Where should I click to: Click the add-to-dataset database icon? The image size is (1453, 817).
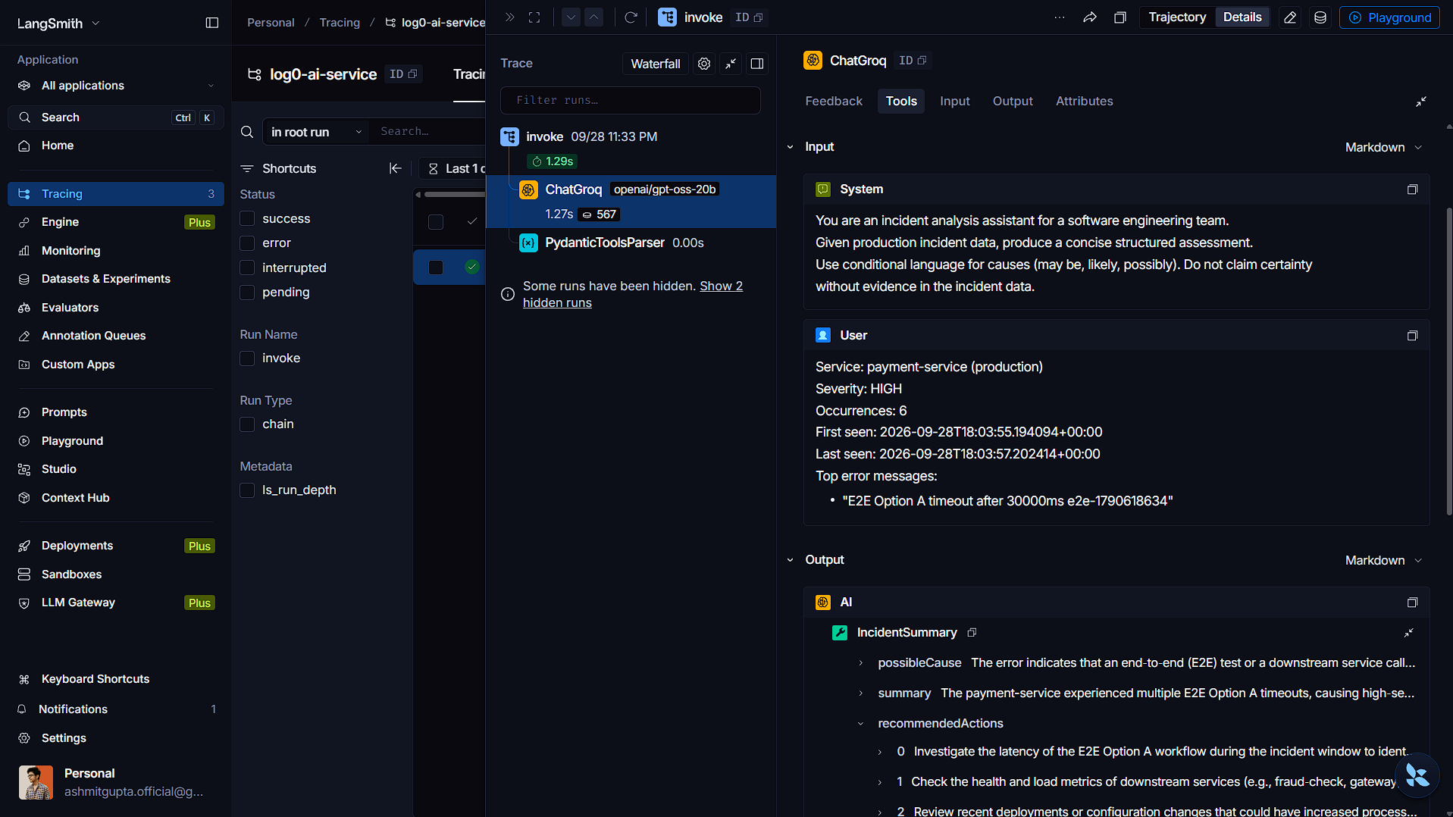tap(1320, 17)
